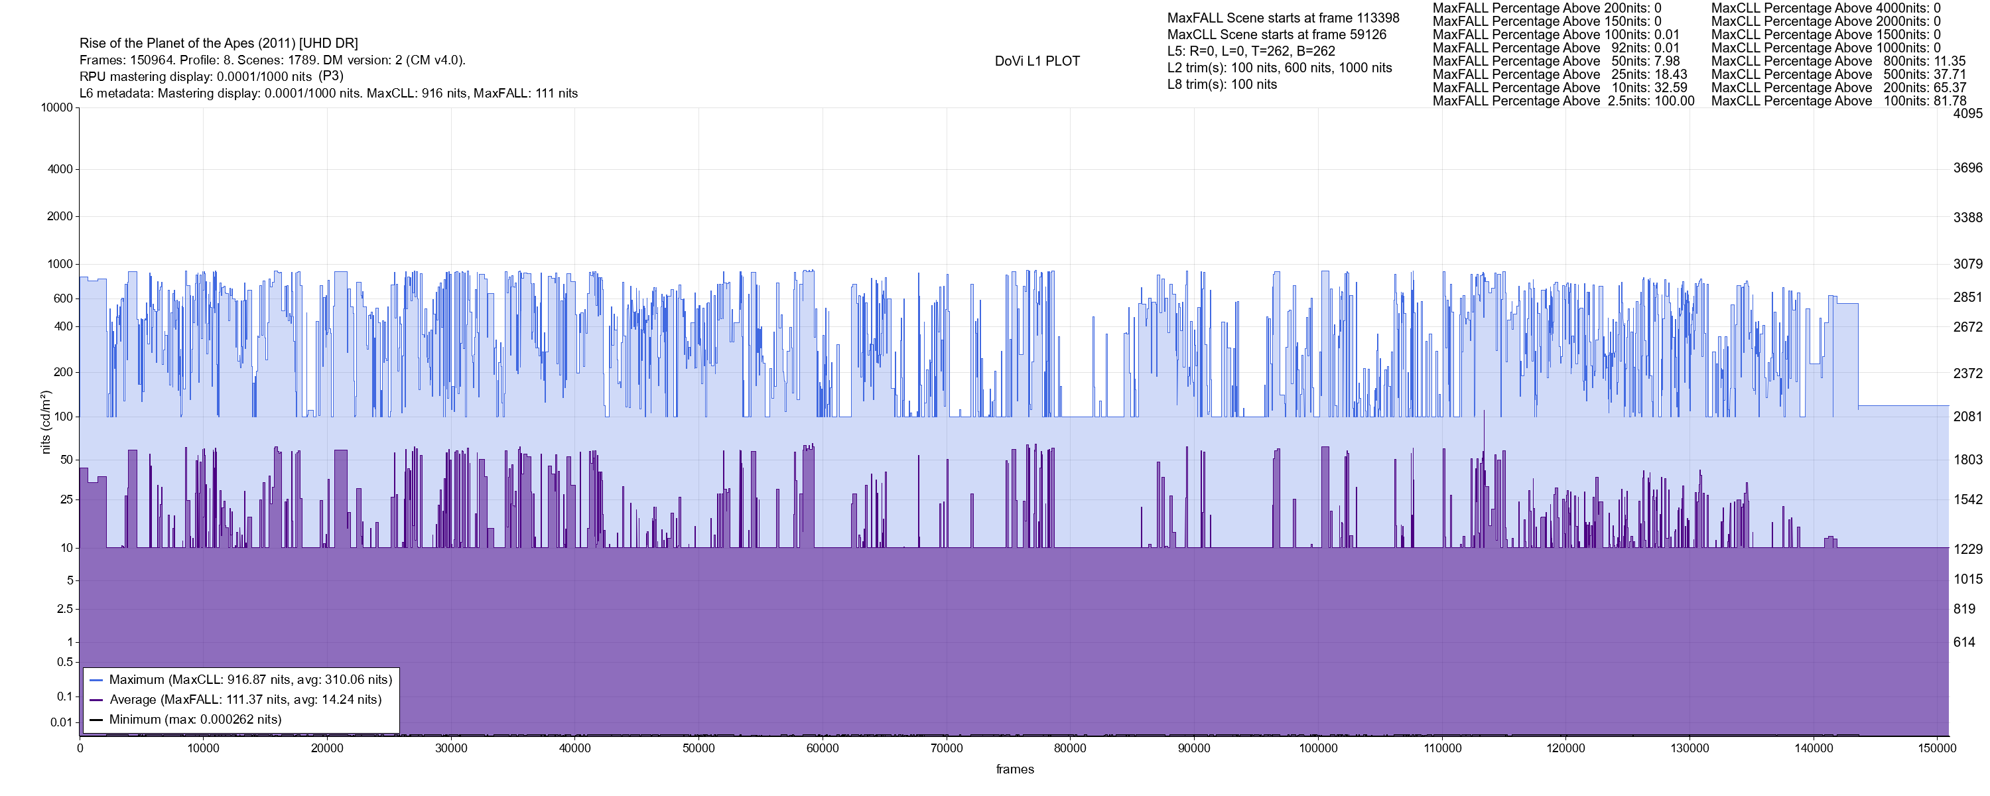This screenshot has width=1990, height=796.
Task: Click the MaxCLL Scene starts at frame 59126 text
Action: [1276, 34]
